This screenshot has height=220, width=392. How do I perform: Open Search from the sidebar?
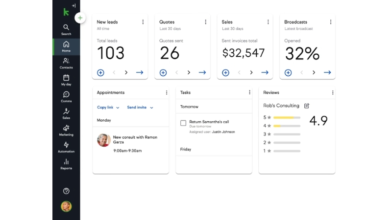(66, 29)
